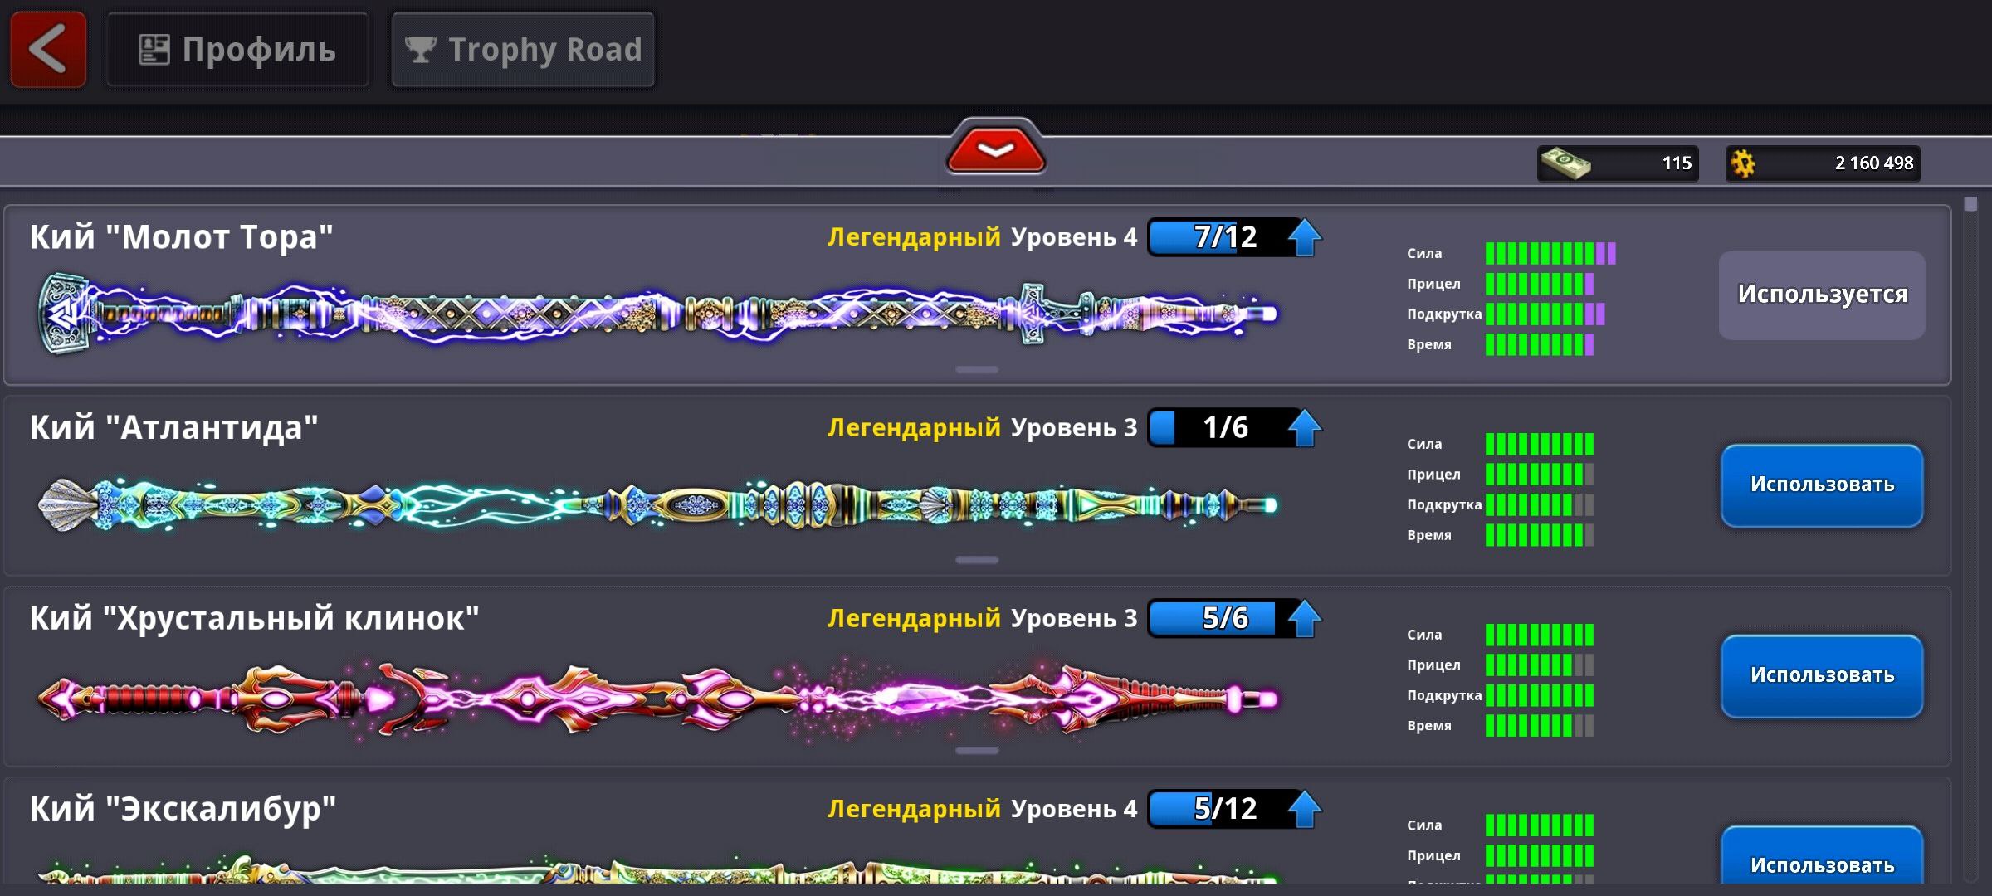This screenshot has height=896, width=1992.
Task: Expand Хрустальный клинок card via bottom handle
Action: [x=977, y=751]
